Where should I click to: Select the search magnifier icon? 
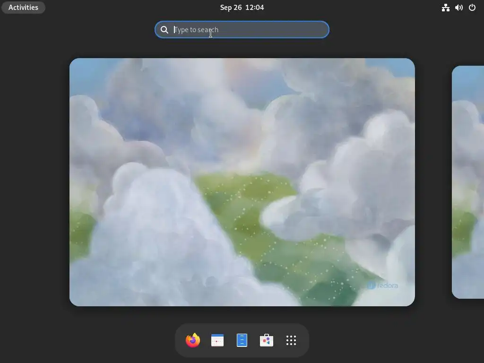pyautogui.click(x=164, y=30)
